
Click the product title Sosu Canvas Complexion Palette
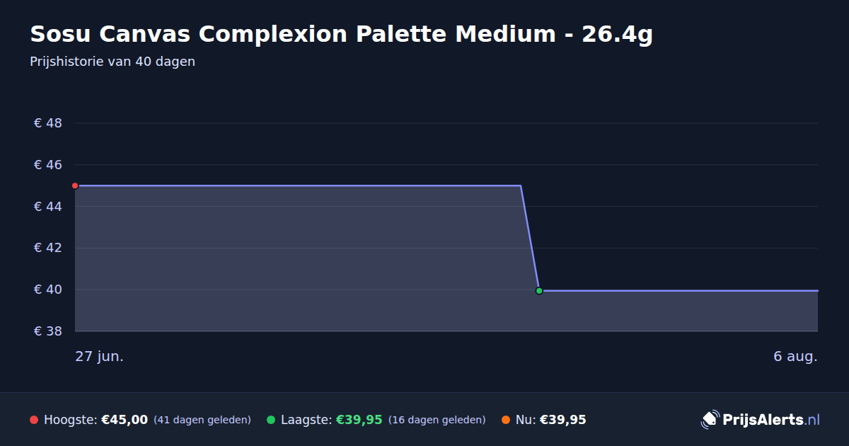[x=341, y=34]
